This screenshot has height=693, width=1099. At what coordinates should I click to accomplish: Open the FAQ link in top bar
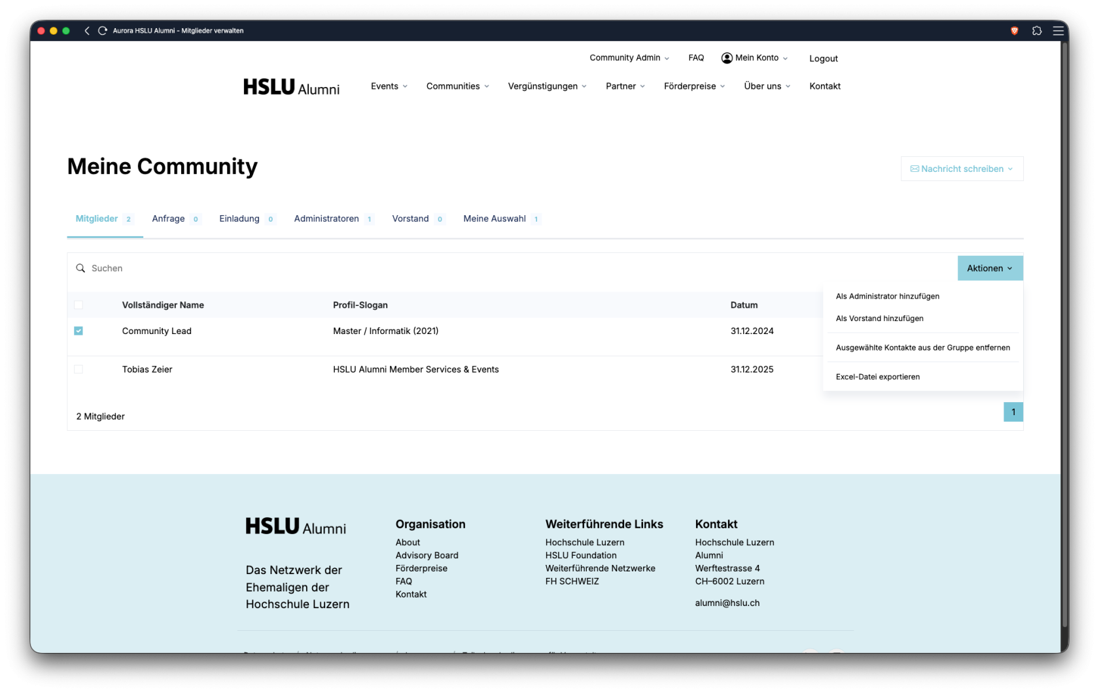696,58
